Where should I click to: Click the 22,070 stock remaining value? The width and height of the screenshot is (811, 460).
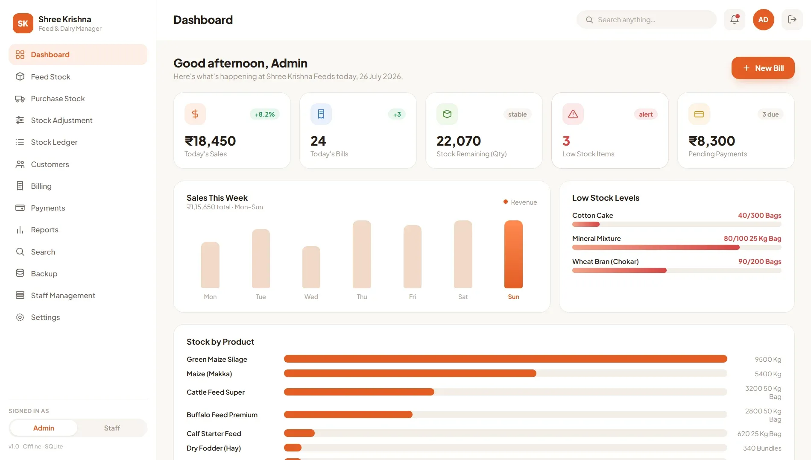pos(459,141)
